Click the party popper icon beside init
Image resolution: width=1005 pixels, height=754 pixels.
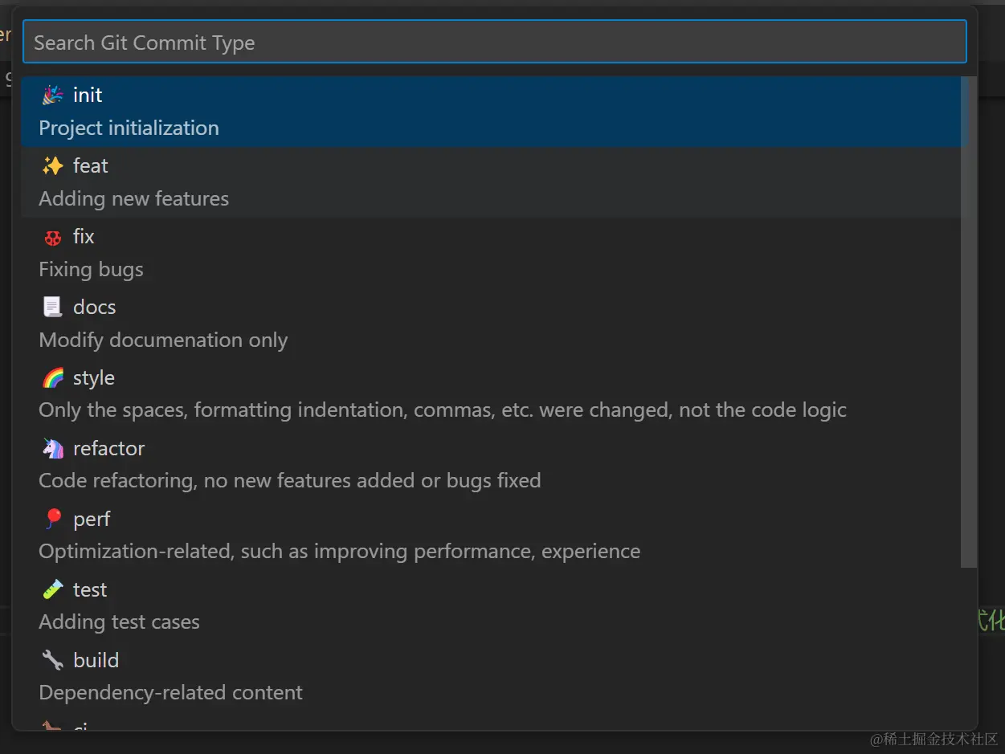pyautogui.click(x=53, y=96)
